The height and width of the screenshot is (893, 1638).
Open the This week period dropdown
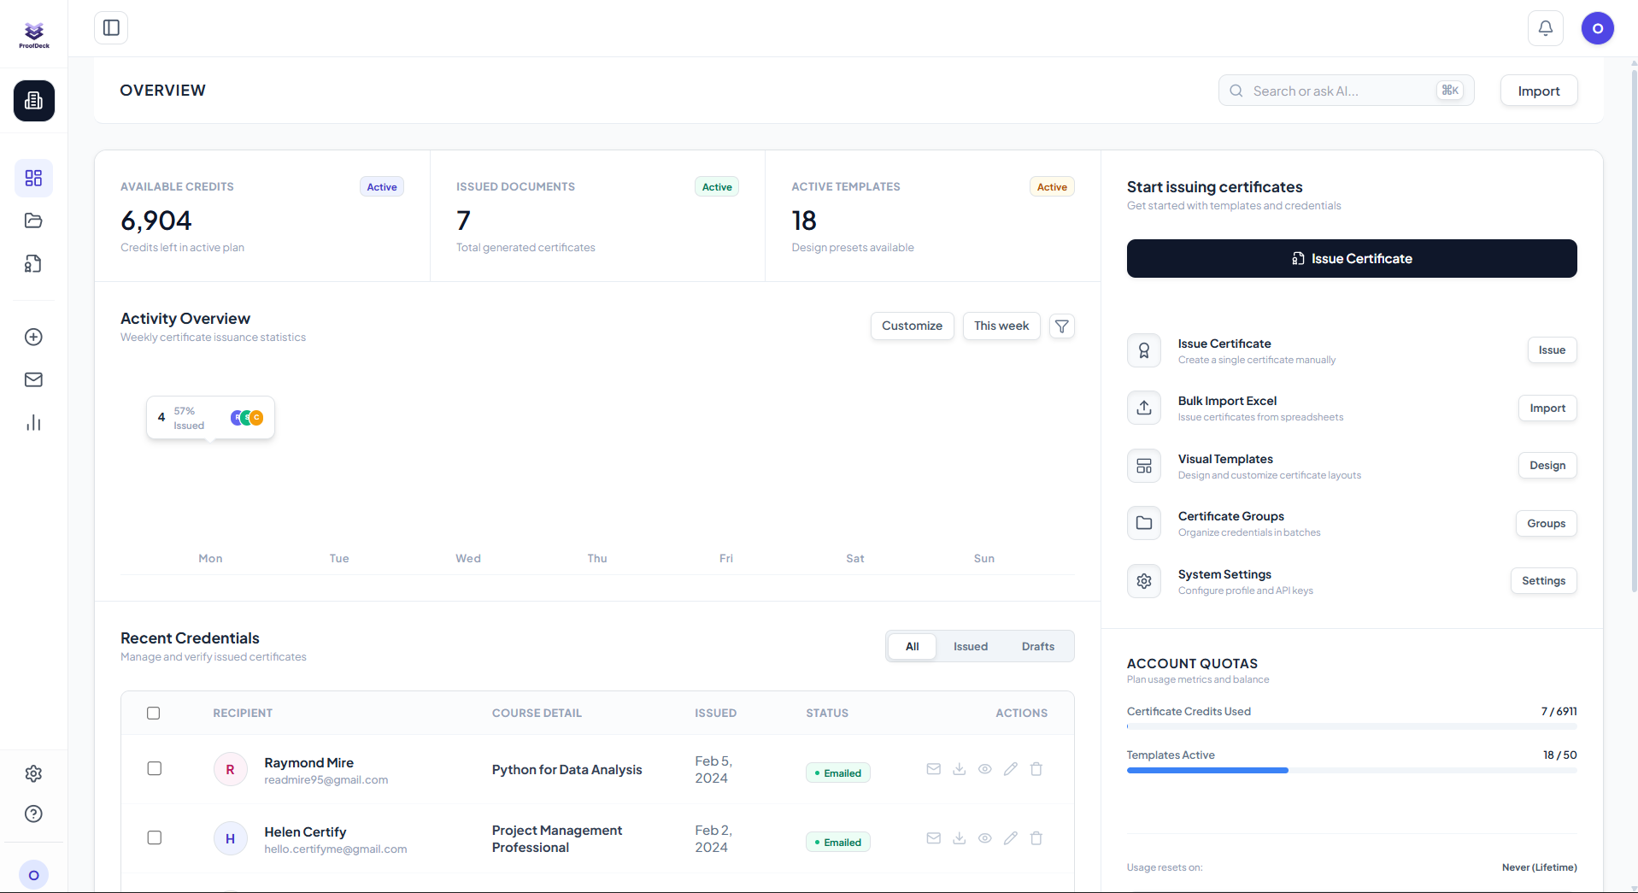pyautogui.click(x=1001, y=326)
